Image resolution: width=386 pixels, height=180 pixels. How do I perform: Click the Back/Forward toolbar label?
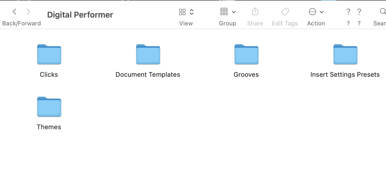(x=22, y=24)
